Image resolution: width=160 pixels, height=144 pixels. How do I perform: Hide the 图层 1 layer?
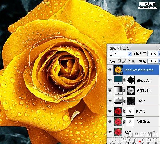click(110, 111)
